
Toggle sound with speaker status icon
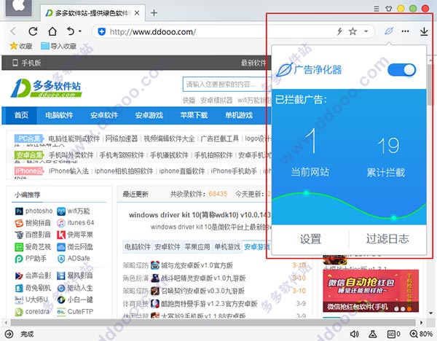pyautogui.click(x=354, y=334)
